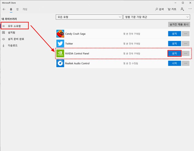Open more options for Candy Crush Saga
Viewport: 194px width, 151px height.
[186, 34]
